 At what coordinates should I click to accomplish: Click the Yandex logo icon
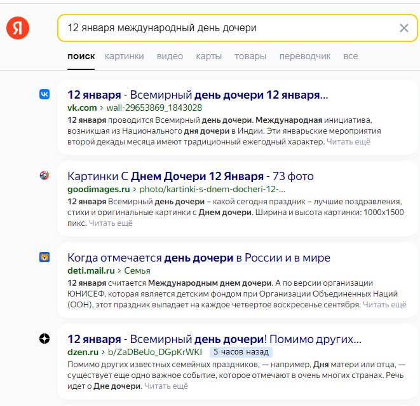18,29
